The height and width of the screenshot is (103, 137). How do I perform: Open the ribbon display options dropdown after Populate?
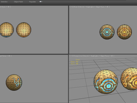point(41,2)
